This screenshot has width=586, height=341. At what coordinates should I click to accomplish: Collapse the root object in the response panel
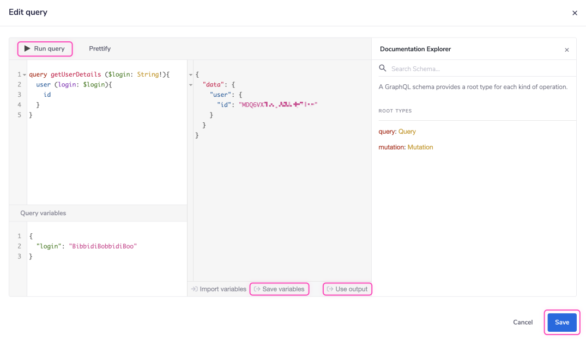pyautogui.click(x=190, y=76)
